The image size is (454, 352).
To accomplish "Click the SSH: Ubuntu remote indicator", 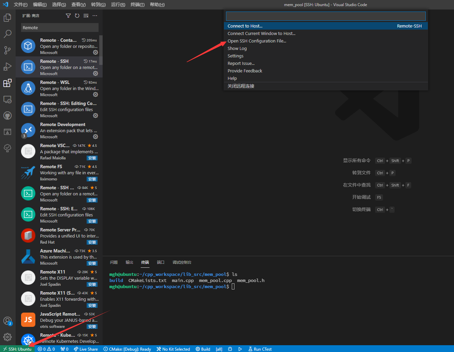I will 17,349.
